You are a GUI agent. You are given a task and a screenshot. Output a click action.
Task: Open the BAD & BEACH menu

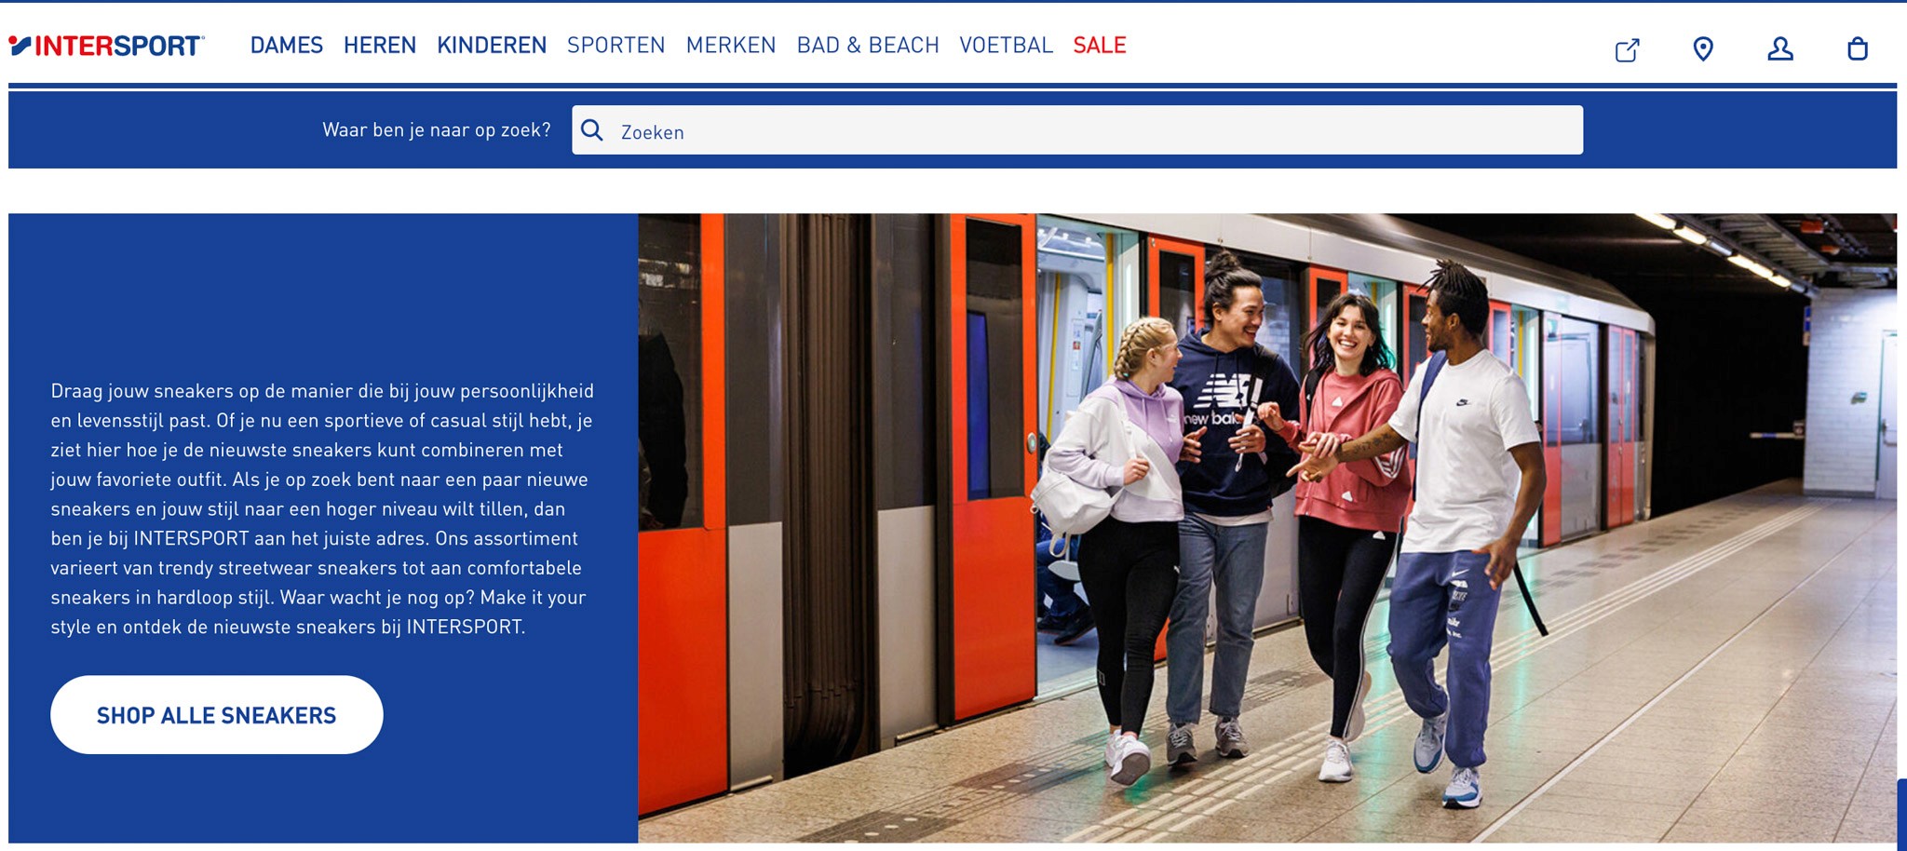pyautogui.click(x=868, y=46)
